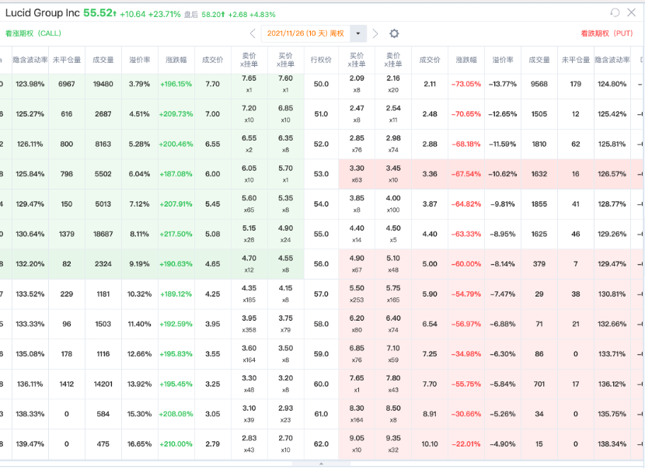Click the put last price cell 2.11
Viewport: 645px width, 469px height.
[430, 85]
